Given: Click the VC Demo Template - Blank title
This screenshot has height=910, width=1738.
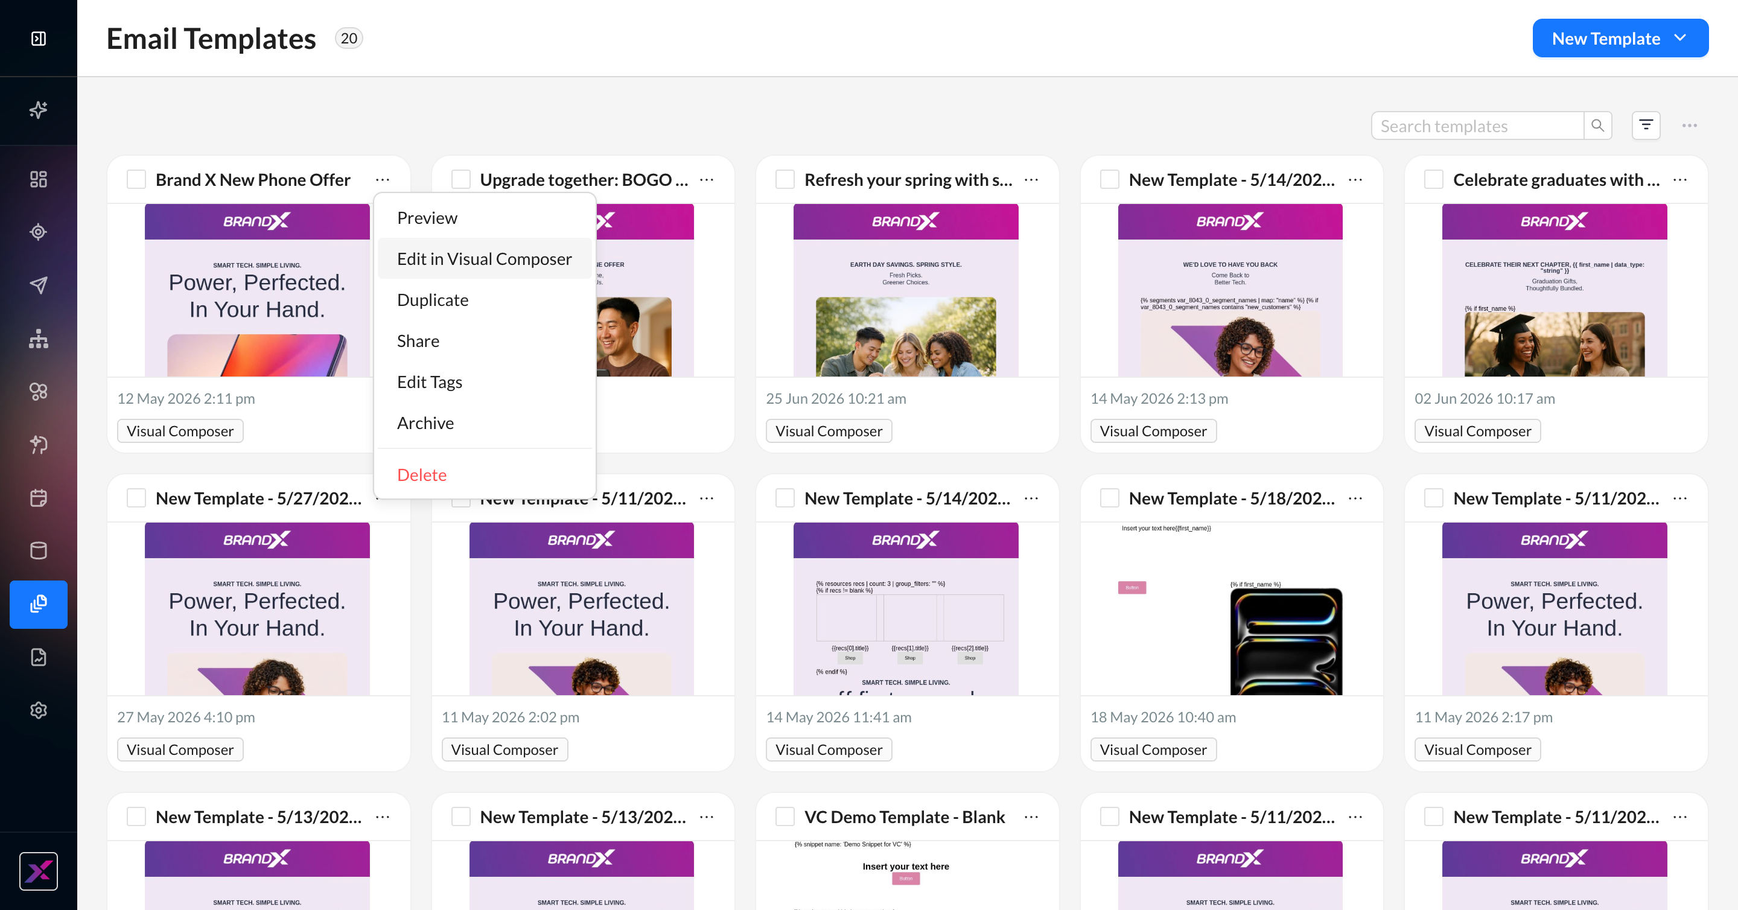Looking at the screenshot, I should pyautogui.click(x=904, y=817).
